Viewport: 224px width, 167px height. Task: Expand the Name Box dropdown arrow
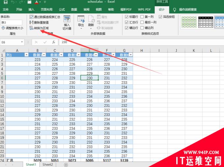click(x=22, y=42)
